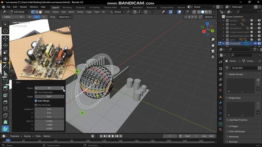Switch to face select mode
Image resolution: width=262 pixels, height=147 pixels.
point(41,12)
